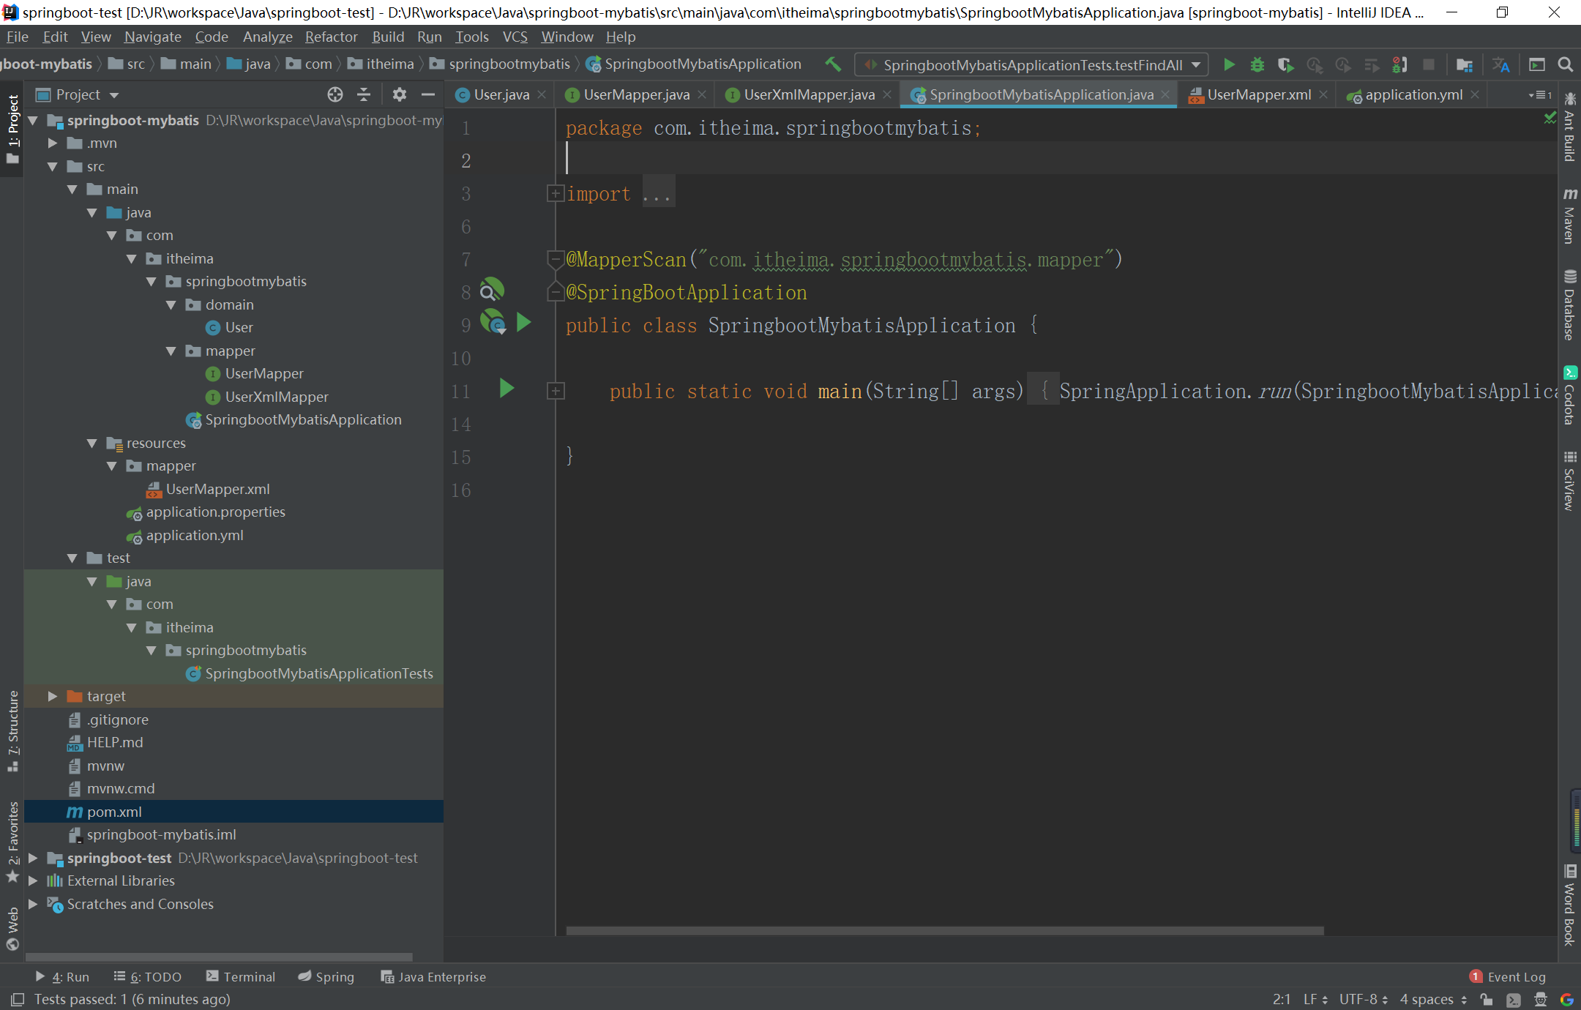The height and width of the screenshot is (1010, 1581).
Task: Click the Google icon in status bar
Action: click(1567, 999)
